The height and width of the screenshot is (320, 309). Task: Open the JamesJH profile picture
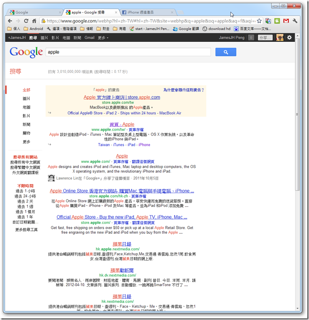(x=280, y=38)
